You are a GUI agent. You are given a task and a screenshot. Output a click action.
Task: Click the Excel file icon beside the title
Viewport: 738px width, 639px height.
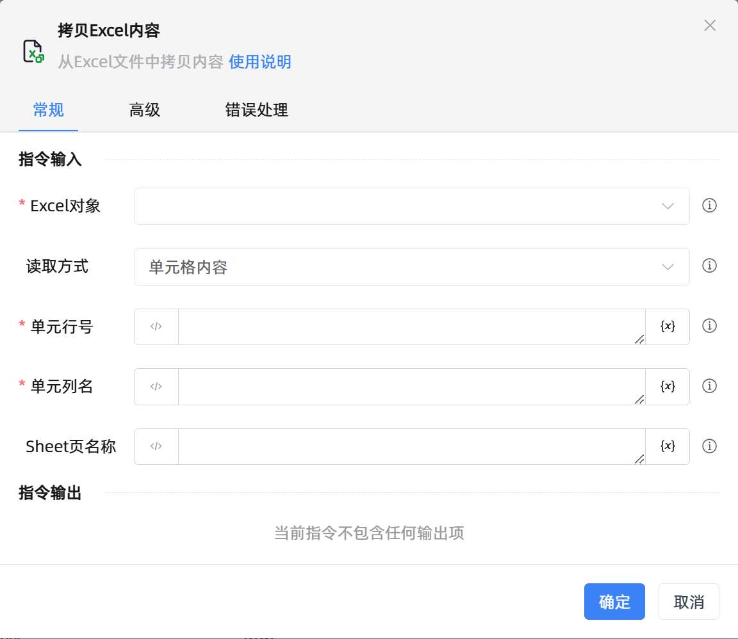click(33, 51)
